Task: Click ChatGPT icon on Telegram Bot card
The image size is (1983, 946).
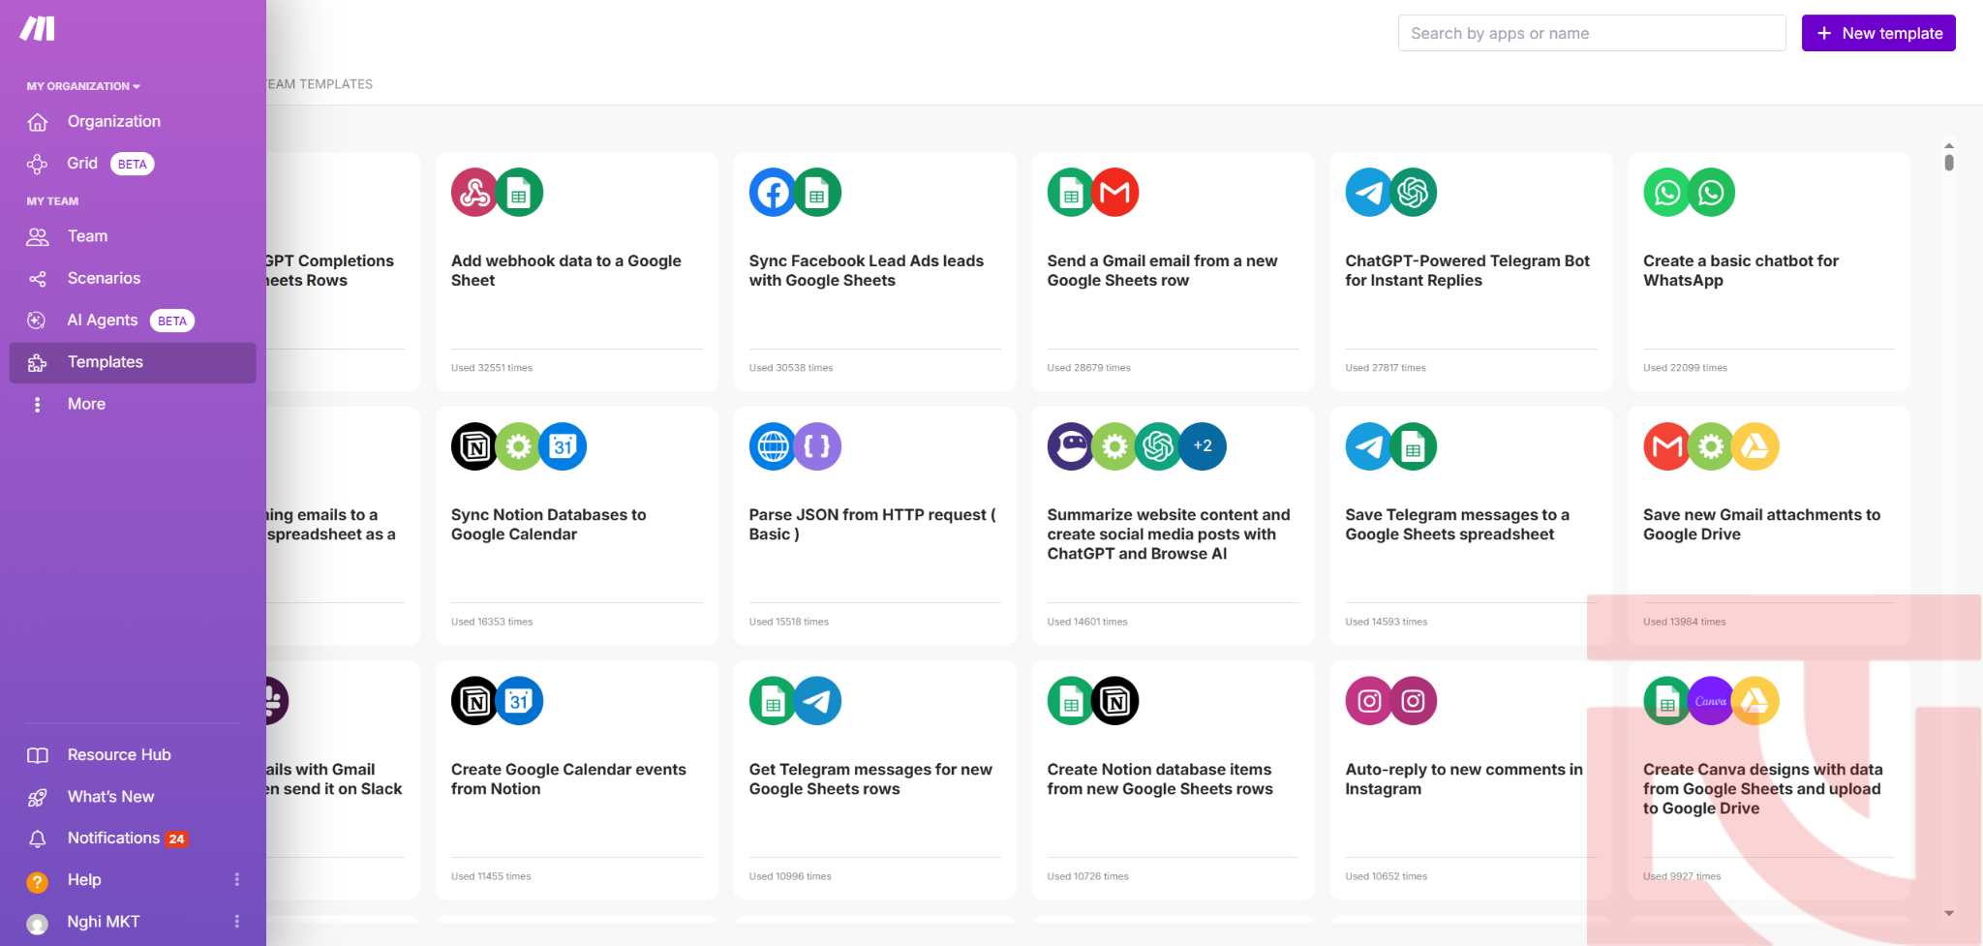Action: (1413, 193)
